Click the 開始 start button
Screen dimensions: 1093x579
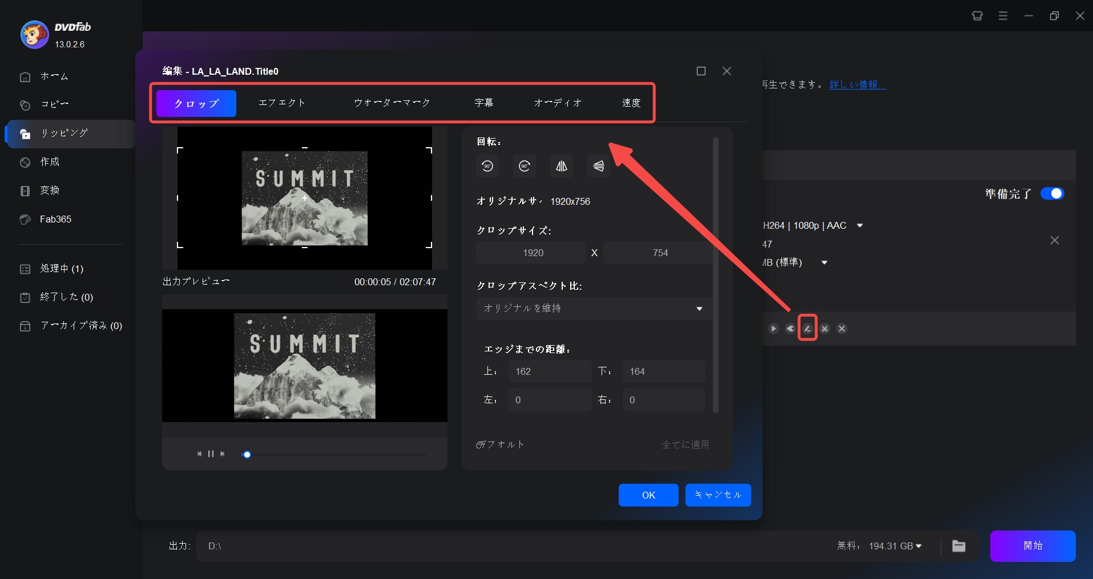point(1033,546)
